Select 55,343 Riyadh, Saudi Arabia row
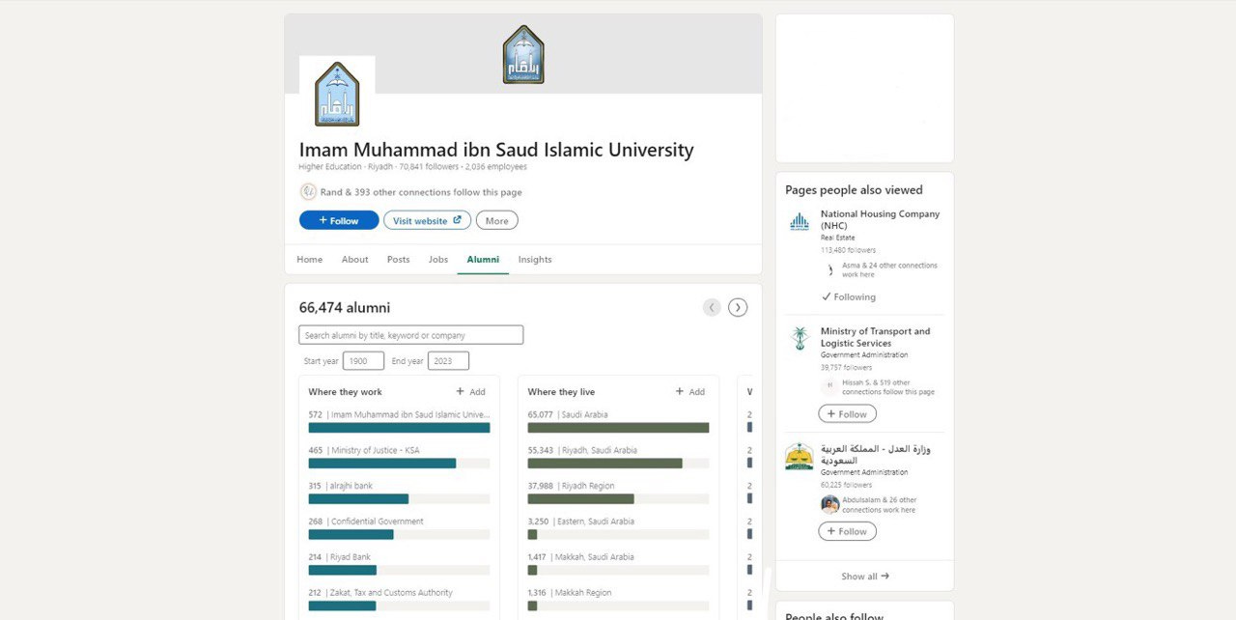The image size is (1236, 620). coord(618,457)
